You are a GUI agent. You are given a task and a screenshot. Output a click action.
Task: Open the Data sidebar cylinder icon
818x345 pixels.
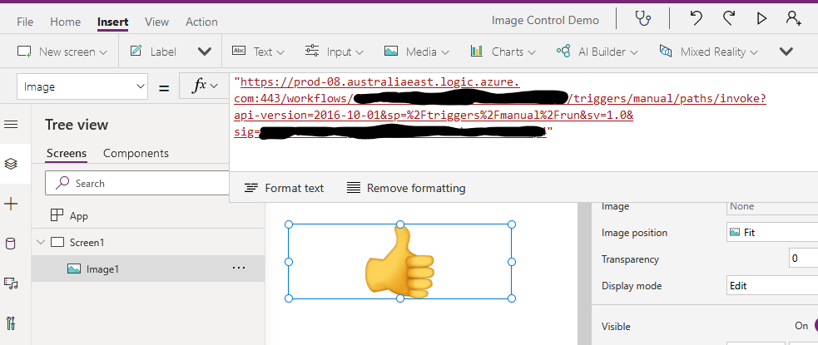11,244
